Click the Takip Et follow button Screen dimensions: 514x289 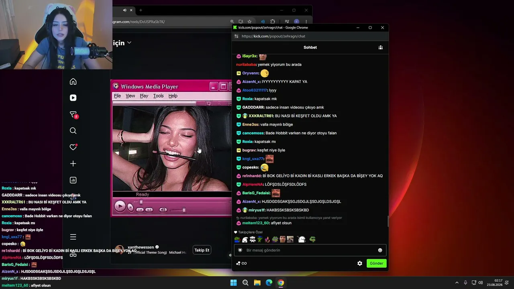[x=202, y=250]
